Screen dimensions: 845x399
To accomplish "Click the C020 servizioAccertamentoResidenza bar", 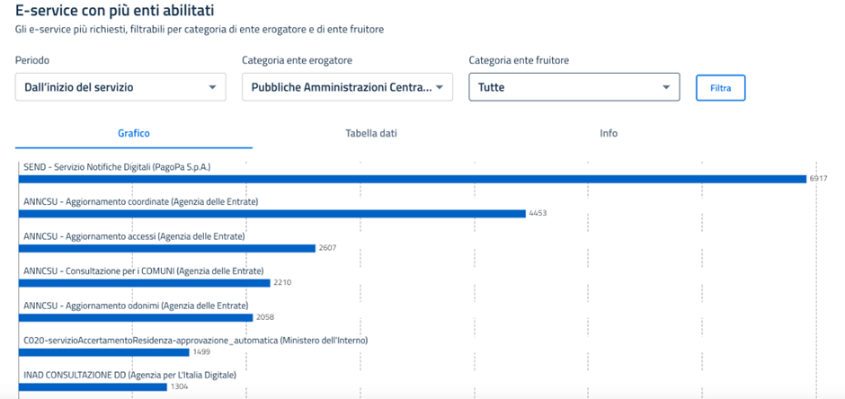I will [103, 352].
